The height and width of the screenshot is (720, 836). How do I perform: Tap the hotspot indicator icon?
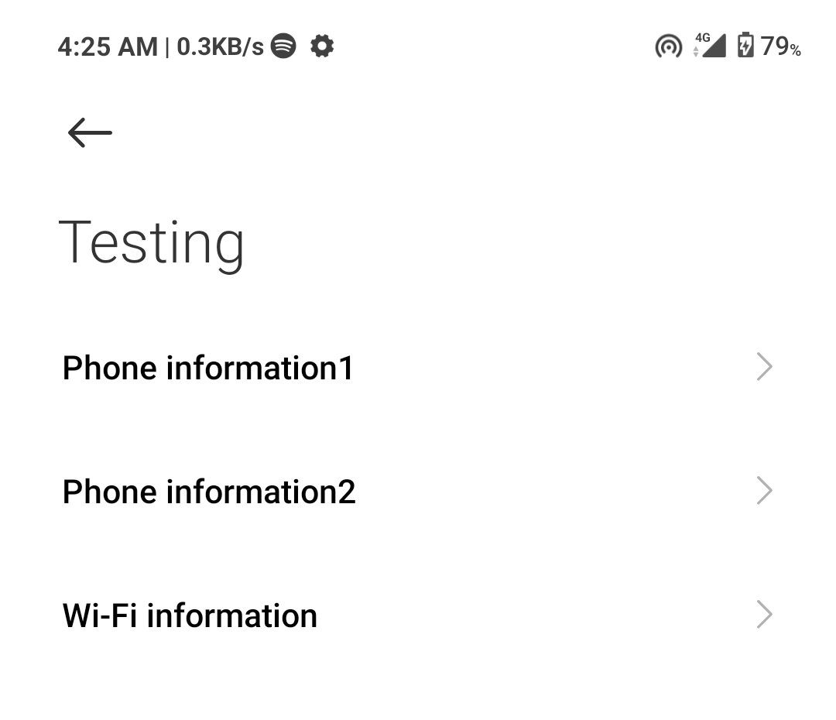pos(668,47)
